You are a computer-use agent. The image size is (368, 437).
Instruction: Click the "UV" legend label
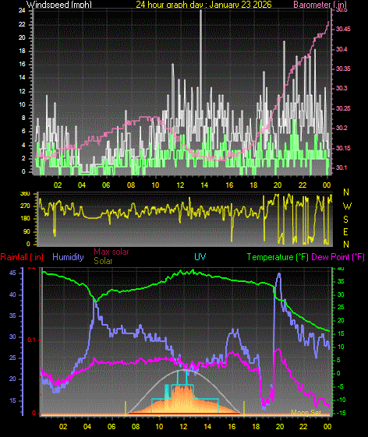pos(200,257)
